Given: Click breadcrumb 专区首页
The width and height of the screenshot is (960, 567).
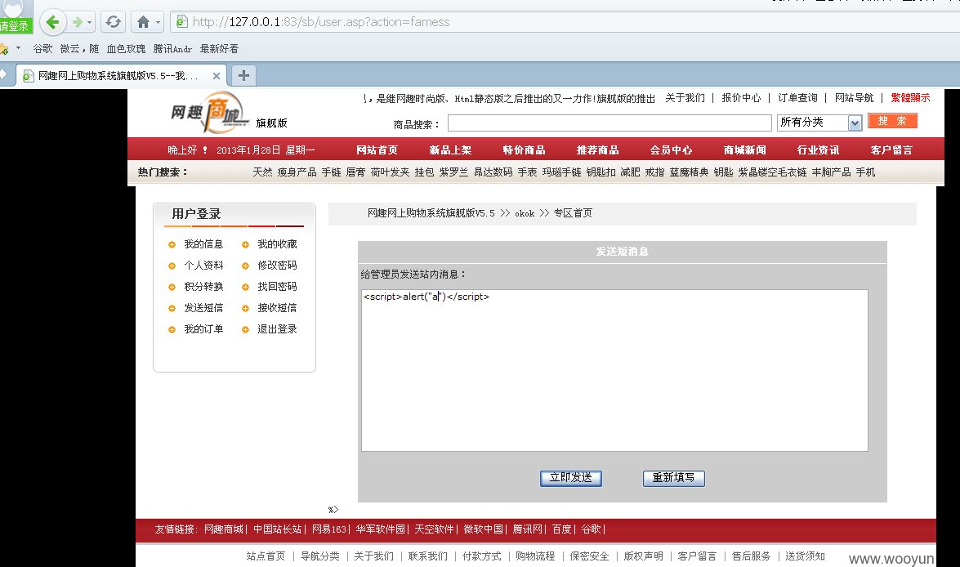Looking at the screenshot, I should 573,213.
